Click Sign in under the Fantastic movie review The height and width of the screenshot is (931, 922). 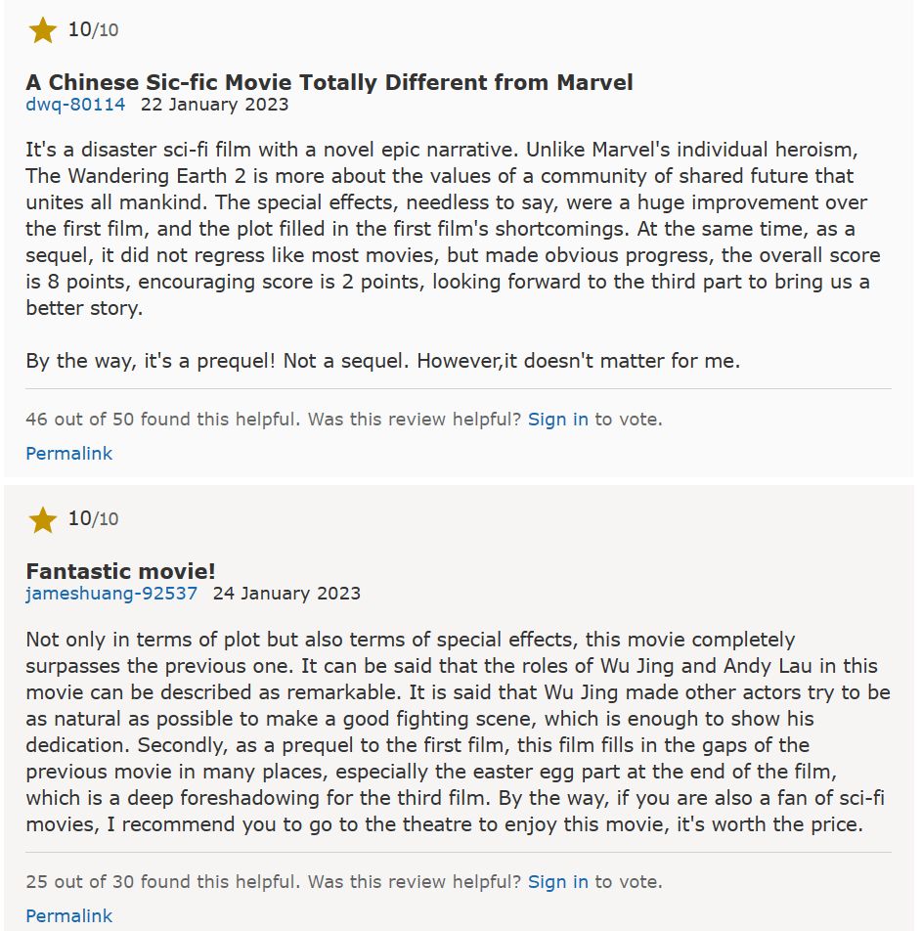point(558,882)
